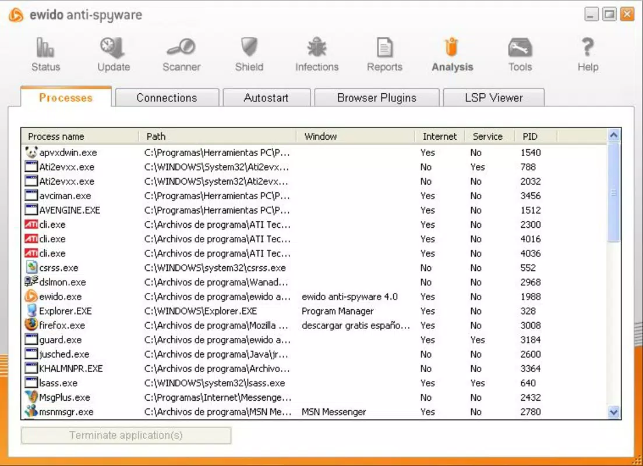
Task: Sort by the Process name column header
Action: point(80,136)
